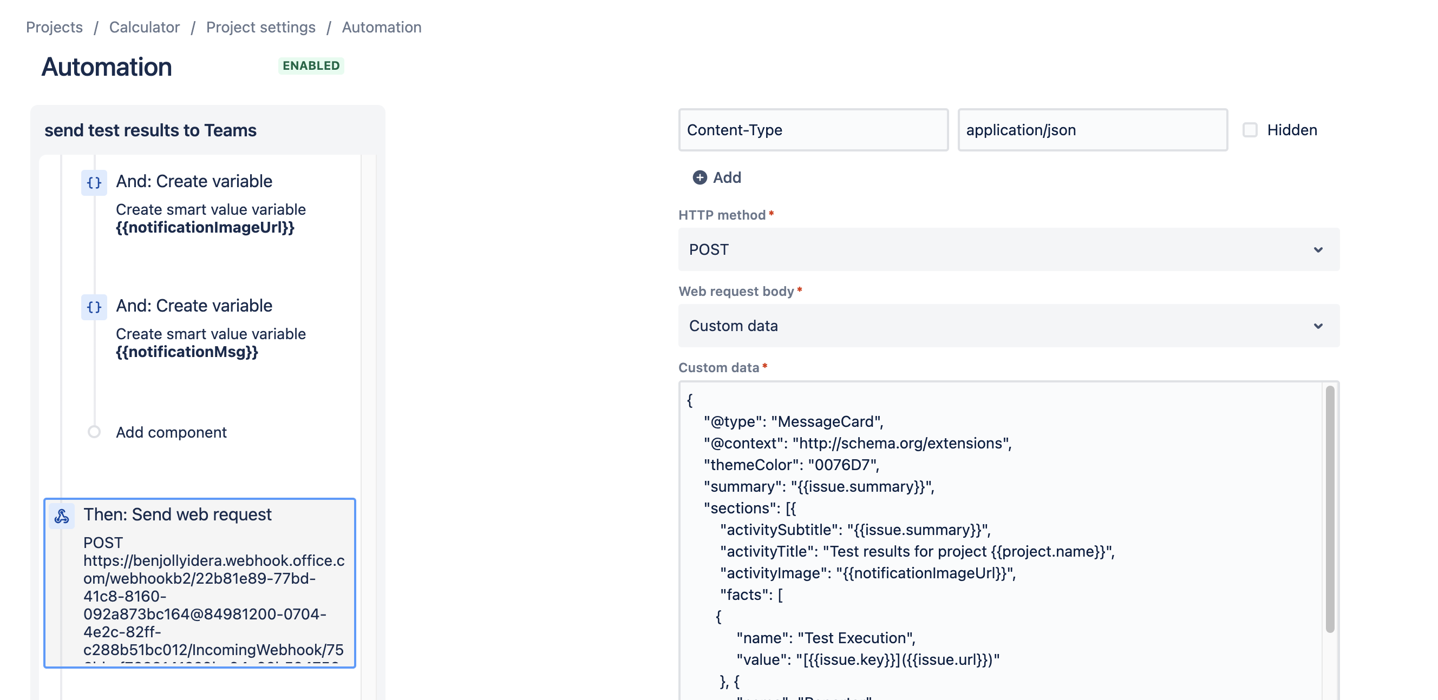Viewport: 1438px width, 700px height.
Task: Click the ENABLED status badge
Action: pyautogui.click(x=311, y=66)
